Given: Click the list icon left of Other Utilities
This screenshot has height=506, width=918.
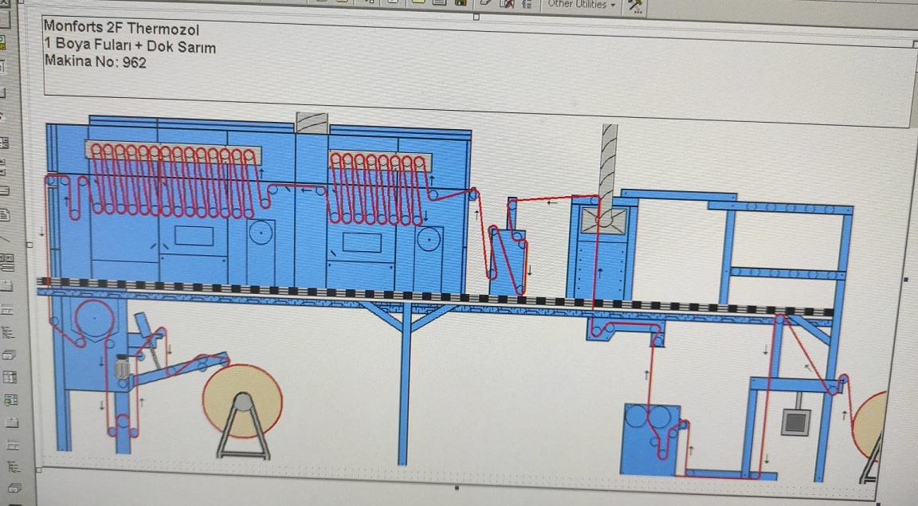Looking at the screenshot, I should (526, 3).
